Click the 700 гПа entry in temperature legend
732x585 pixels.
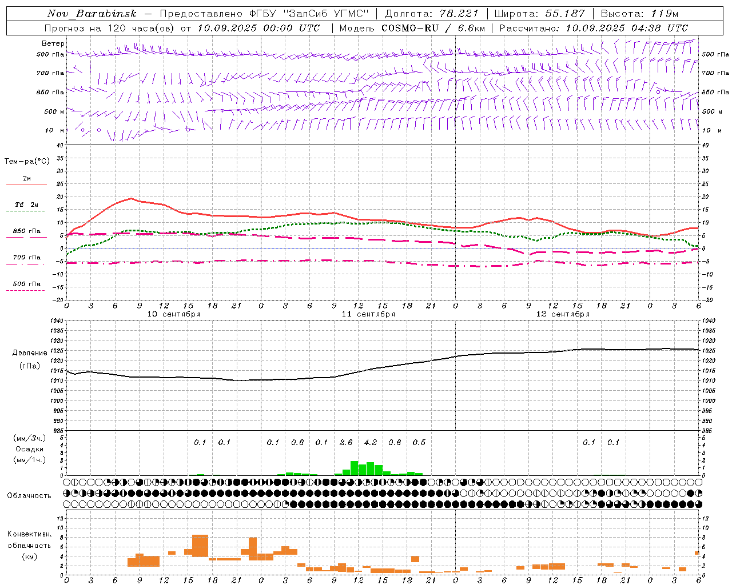point(27,257)
